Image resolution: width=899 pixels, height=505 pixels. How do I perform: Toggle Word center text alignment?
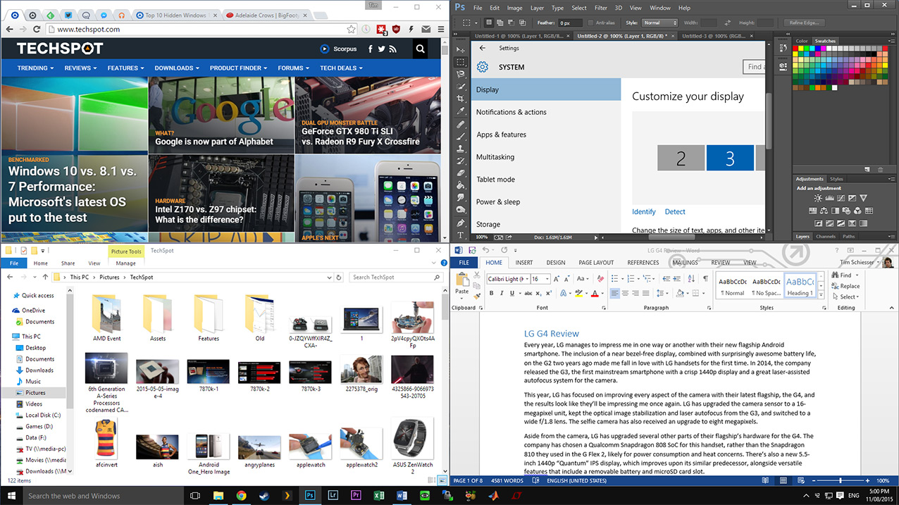[625, 293]
